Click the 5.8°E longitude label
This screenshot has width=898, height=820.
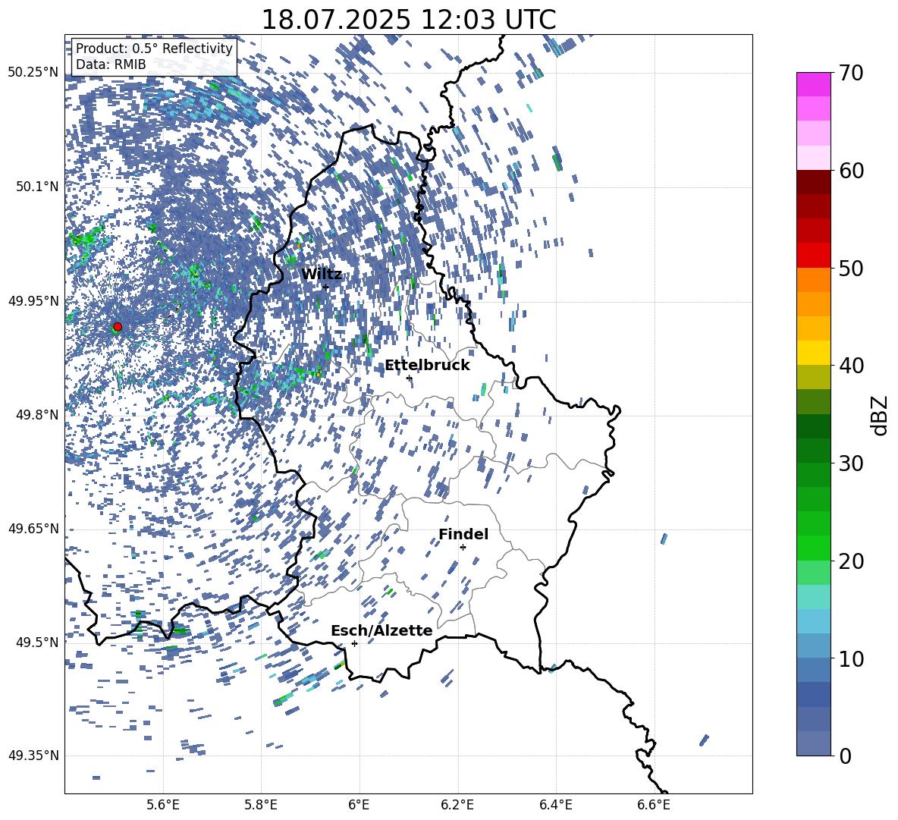(x=262, y=805)
